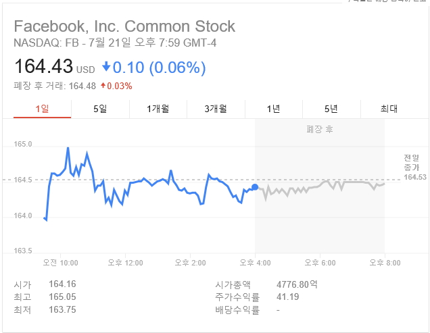Click the 시가총액 value 4776.80억
The image size is (430, 333).
pyautogui.click(x=297, y=284)
